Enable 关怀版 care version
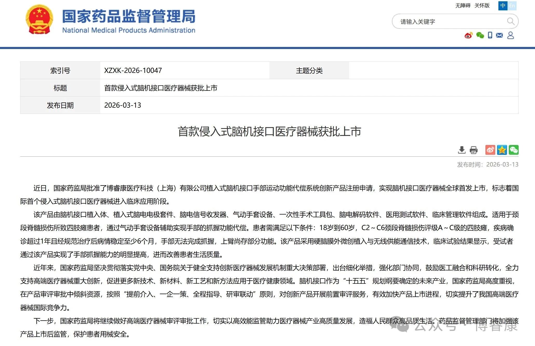 [x=482, y=6]
